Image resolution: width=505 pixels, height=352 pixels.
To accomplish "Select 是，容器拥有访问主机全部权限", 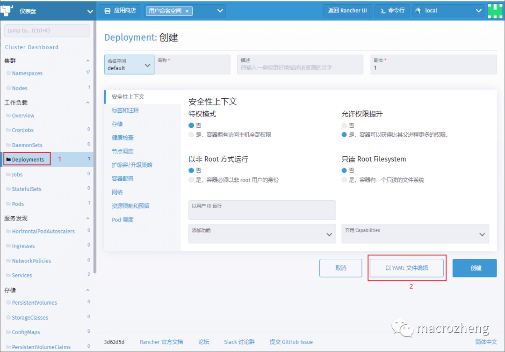I will pos(191,135).
